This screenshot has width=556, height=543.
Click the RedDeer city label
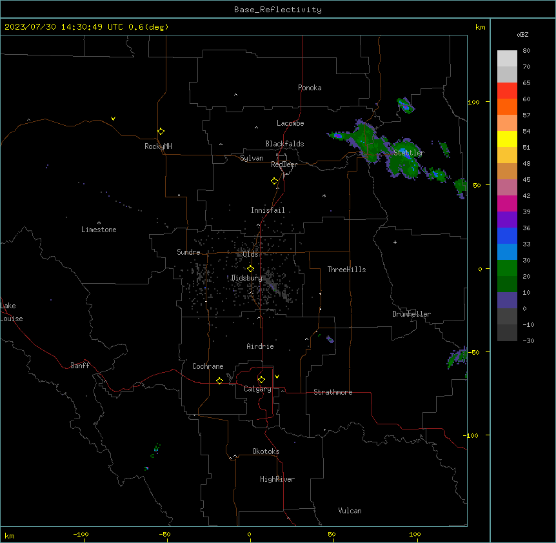tap(284, 164)
